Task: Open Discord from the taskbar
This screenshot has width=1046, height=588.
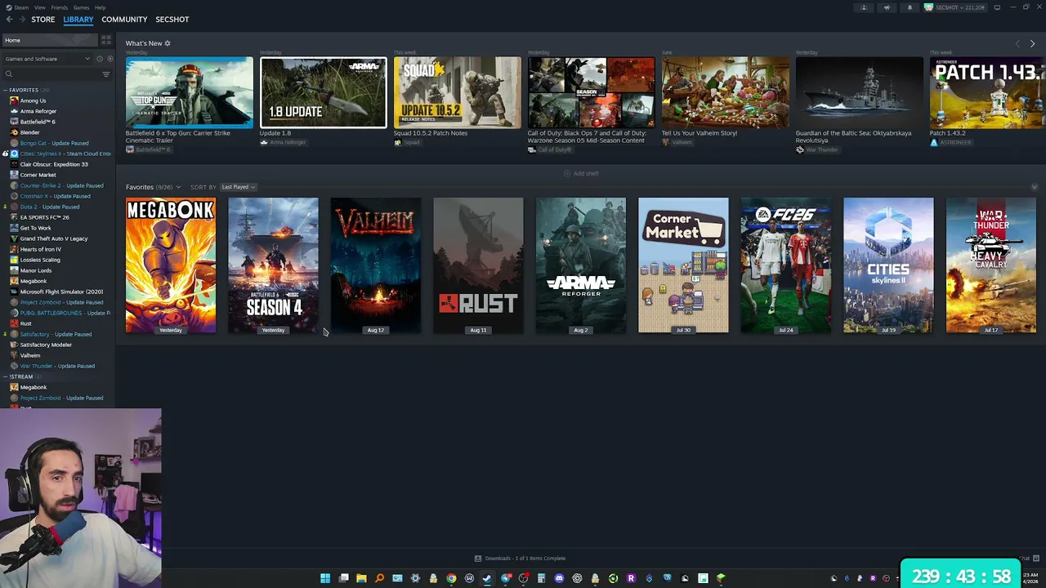Action: click(559, 578)
